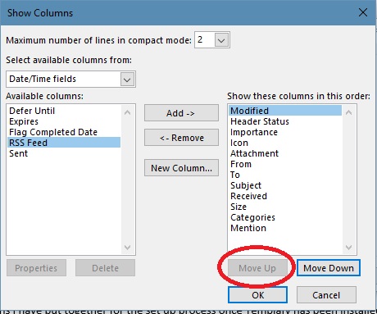Select Importance in shown columns
377x314 pixels.
coord(285,132)
